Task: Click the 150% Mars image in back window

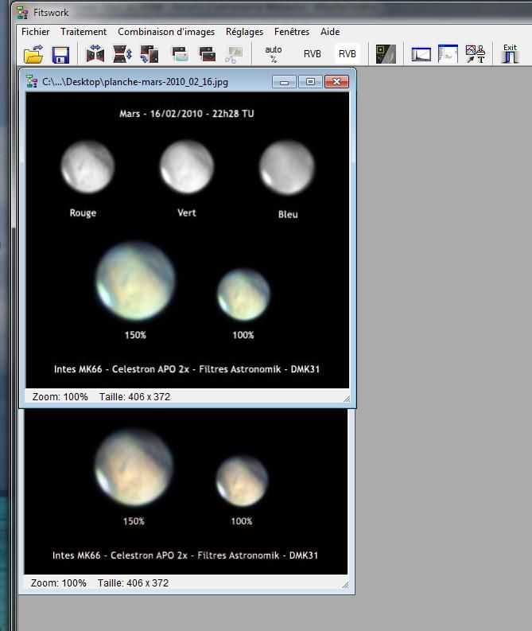Action: pos(134,467)
